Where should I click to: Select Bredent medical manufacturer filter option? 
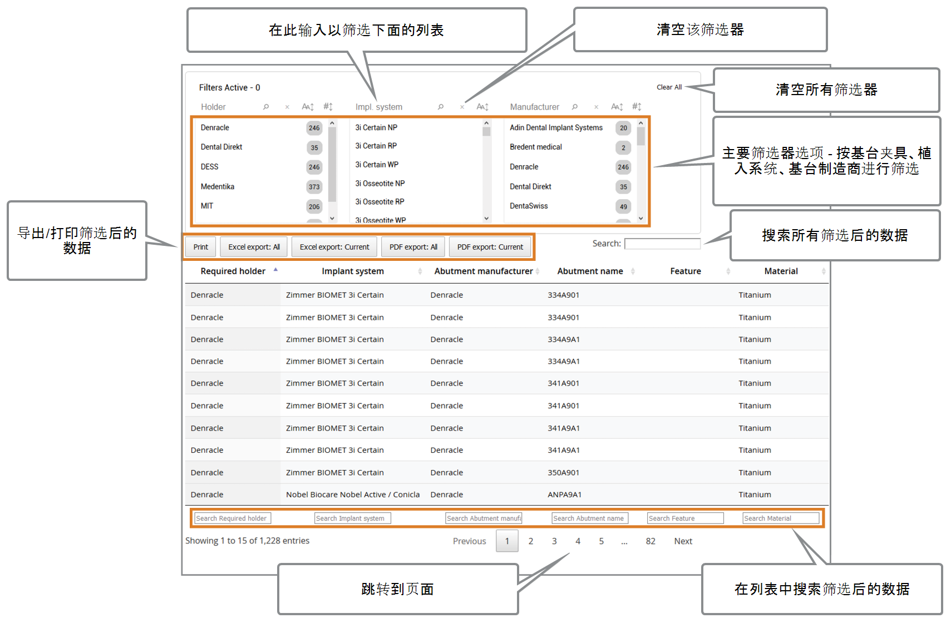pos(536,147)
